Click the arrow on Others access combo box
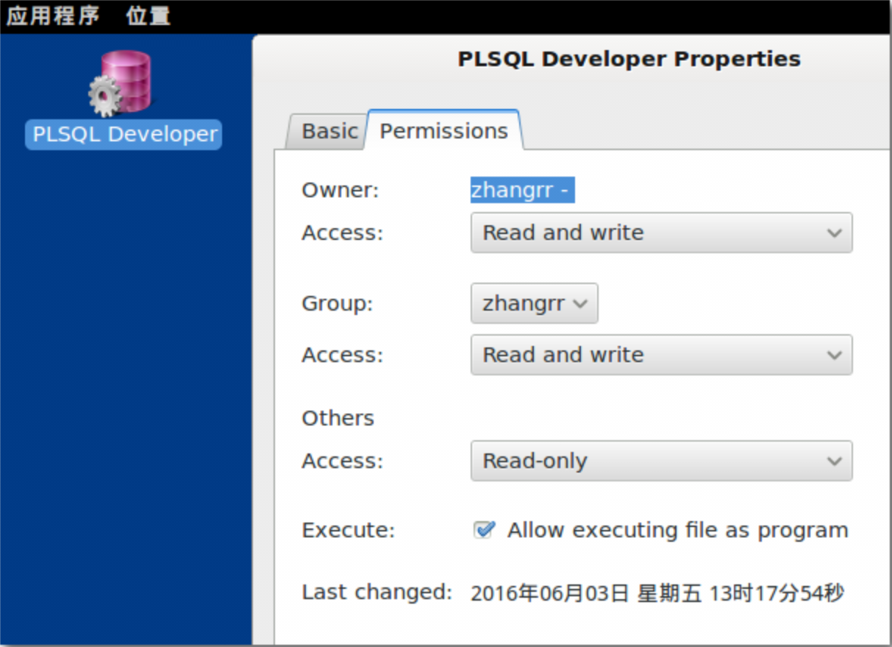Viewport: 892px width, 647px height. tap(834, 461)
